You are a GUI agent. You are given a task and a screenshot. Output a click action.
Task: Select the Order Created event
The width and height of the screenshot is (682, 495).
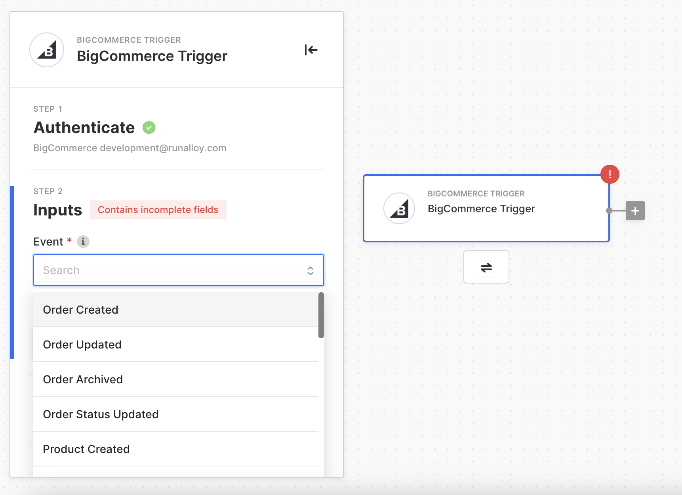click(x=176, y=310)
